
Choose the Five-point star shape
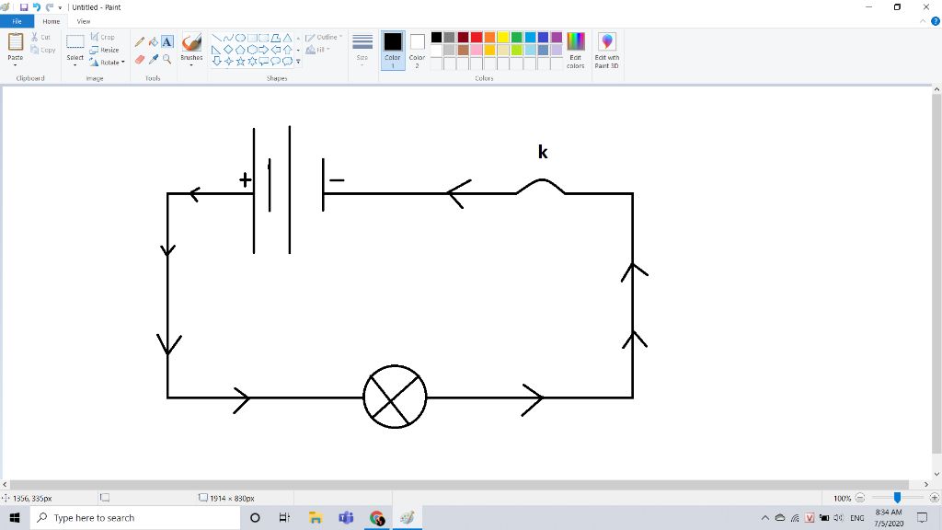(x=240, y=61)
